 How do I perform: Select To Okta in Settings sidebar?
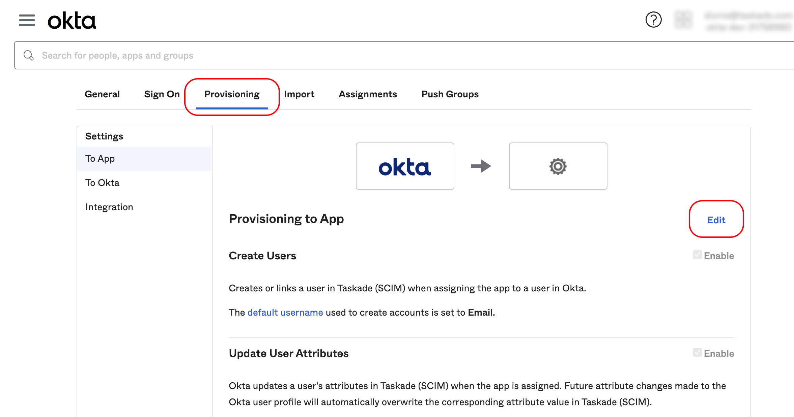coord(102,183)
